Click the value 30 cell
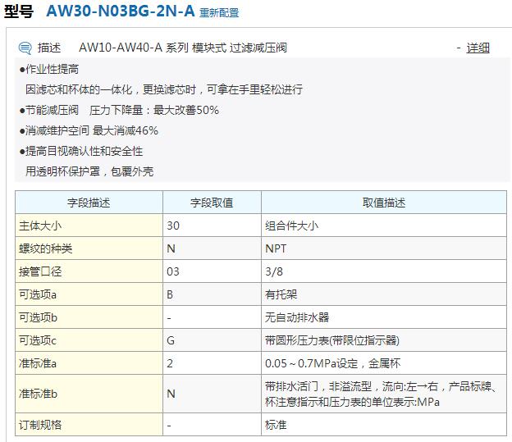 click(212, 226)
